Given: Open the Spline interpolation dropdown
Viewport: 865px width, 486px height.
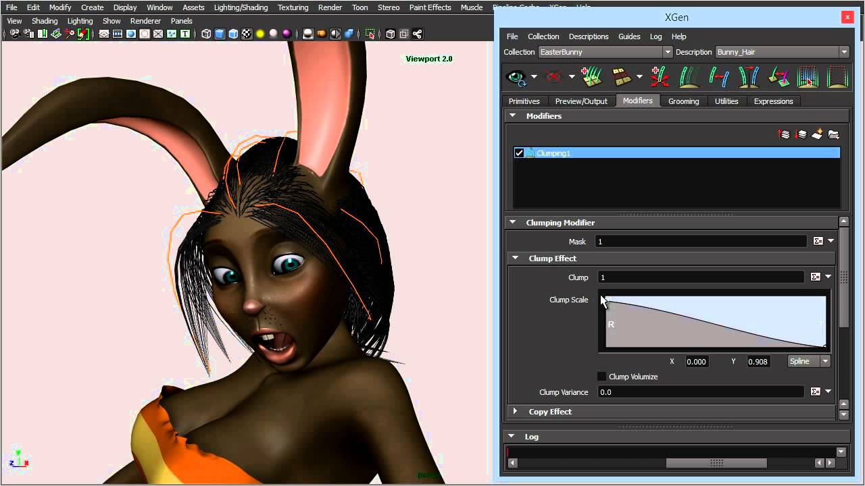Looking at the screenshot, I should (x=808, y=361).
